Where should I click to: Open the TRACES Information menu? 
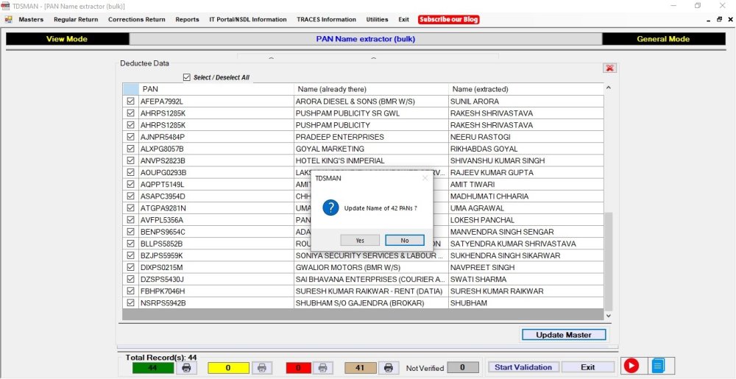(326, 20)
